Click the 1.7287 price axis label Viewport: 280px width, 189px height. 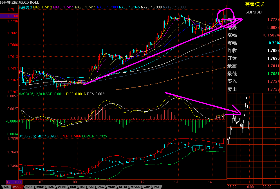pos(12,92)
